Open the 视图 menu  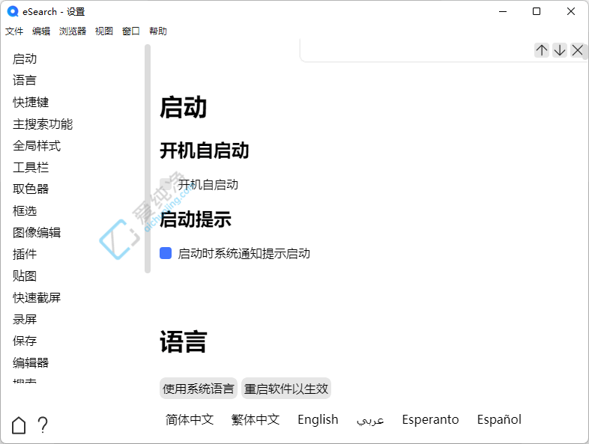pos(104,31)
